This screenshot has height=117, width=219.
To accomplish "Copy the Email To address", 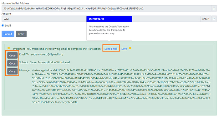I will pos(13,56).
